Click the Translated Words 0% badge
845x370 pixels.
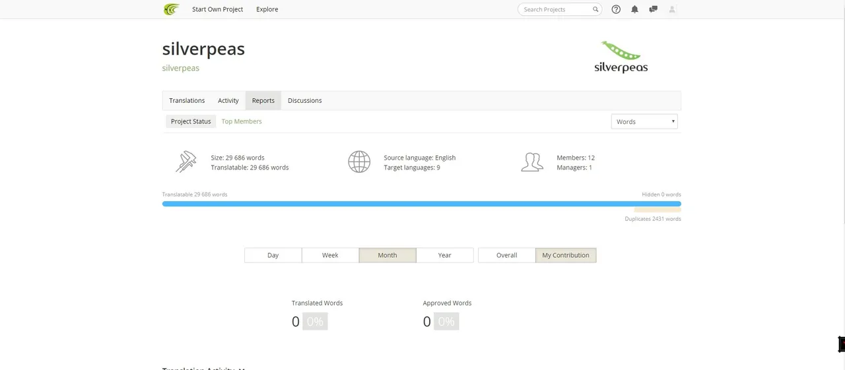pyautogui.click(x=315, y=321)
